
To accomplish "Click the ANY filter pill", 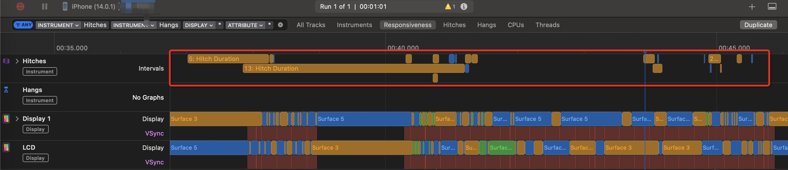I will coord(23,25).
